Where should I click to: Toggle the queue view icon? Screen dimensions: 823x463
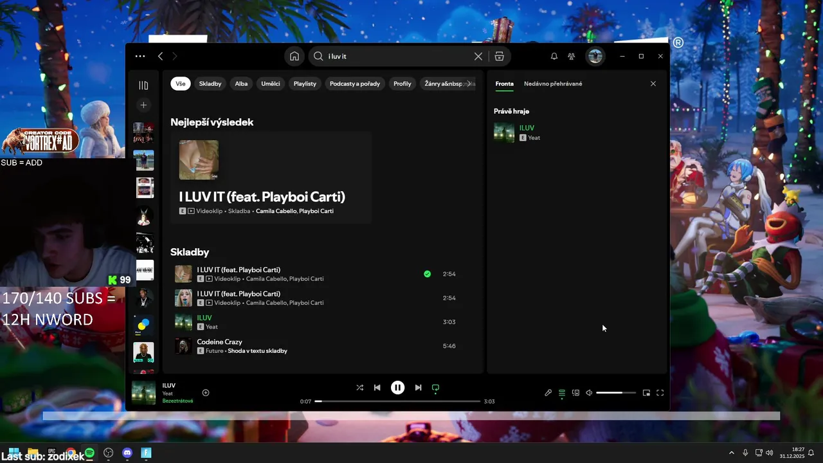click(x=562, y=393)
